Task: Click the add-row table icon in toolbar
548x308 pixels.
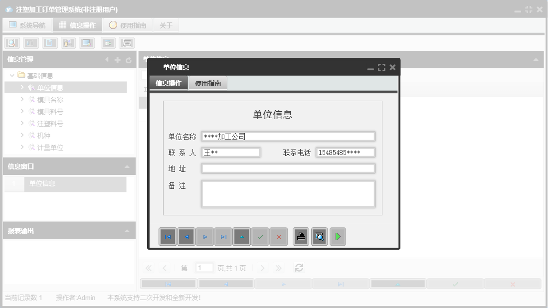Action: [x=108, y=43]
